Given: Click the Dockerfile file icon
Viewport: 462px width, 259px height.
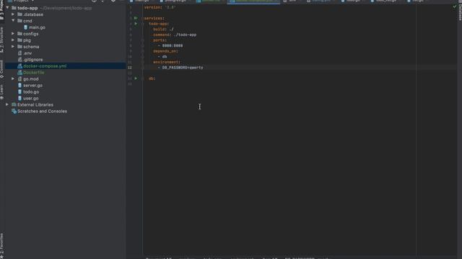Looking at the screenshot, I should coord(19,73).
